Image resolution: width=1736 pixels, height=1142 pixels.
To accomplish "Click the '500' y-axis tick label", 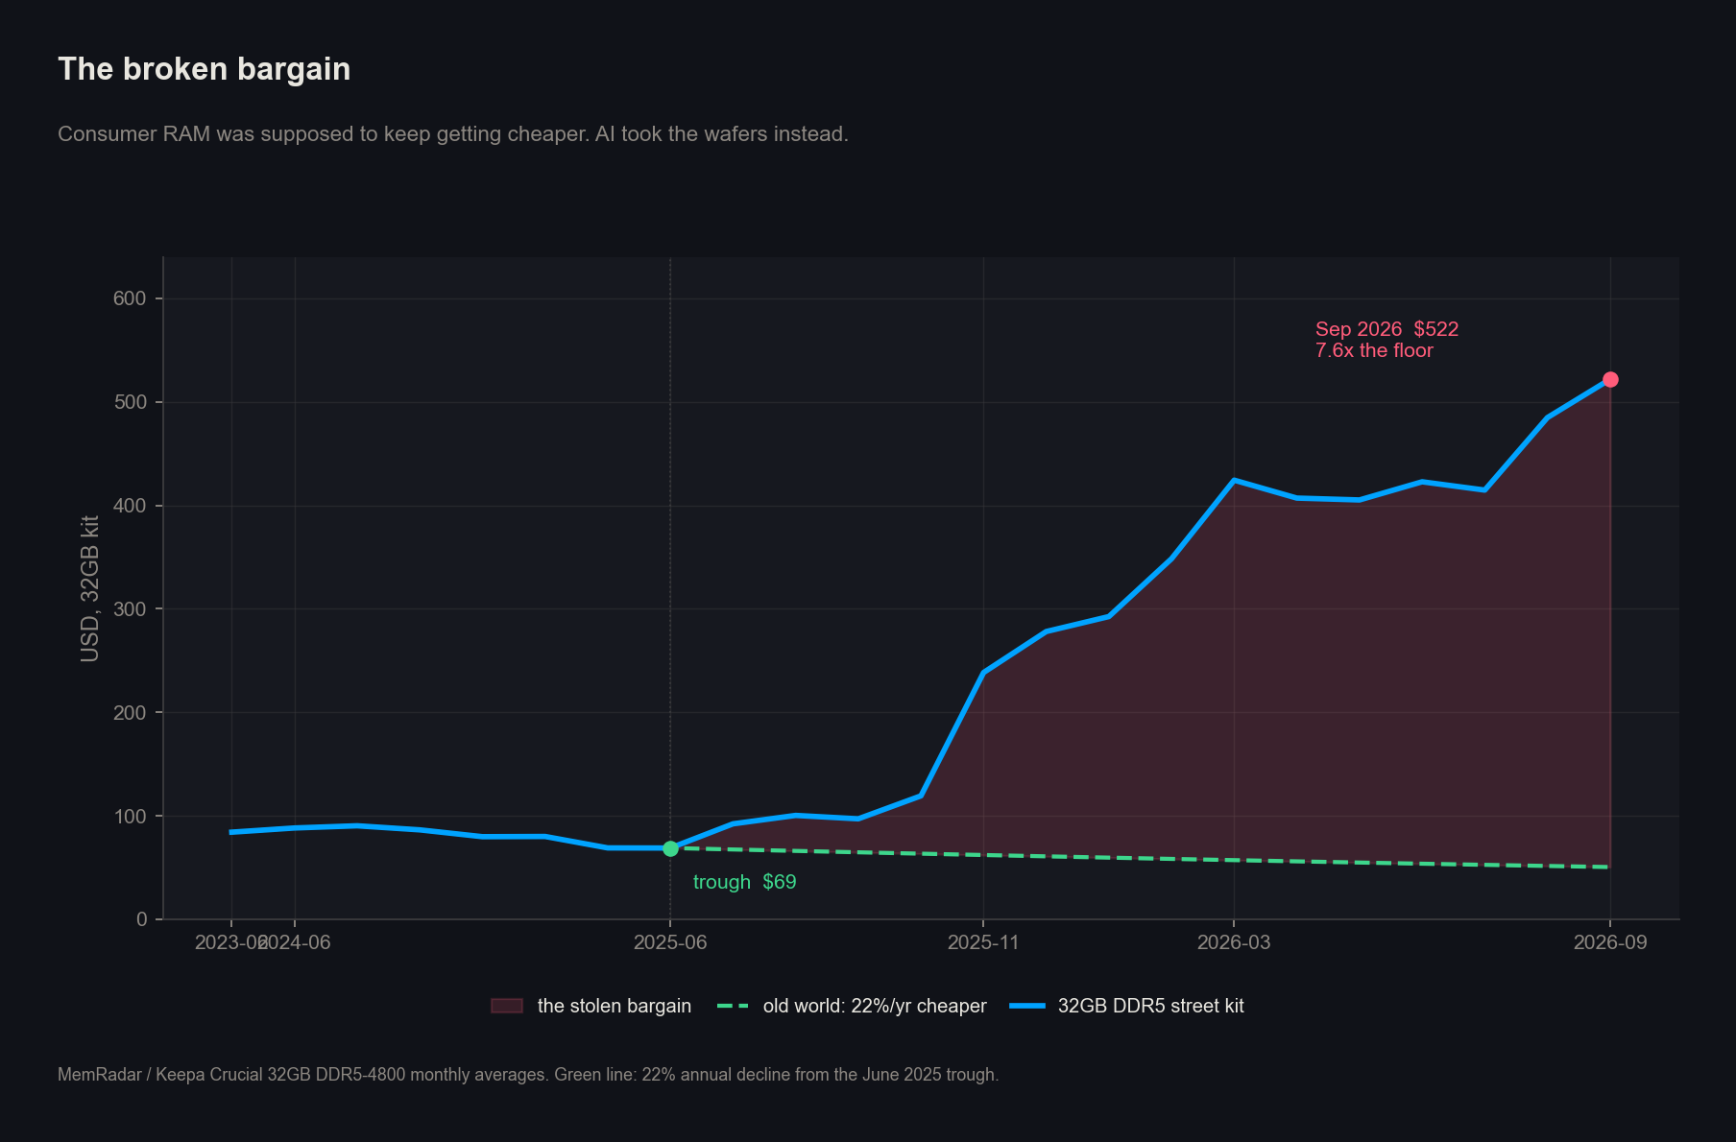I will 130,402.
